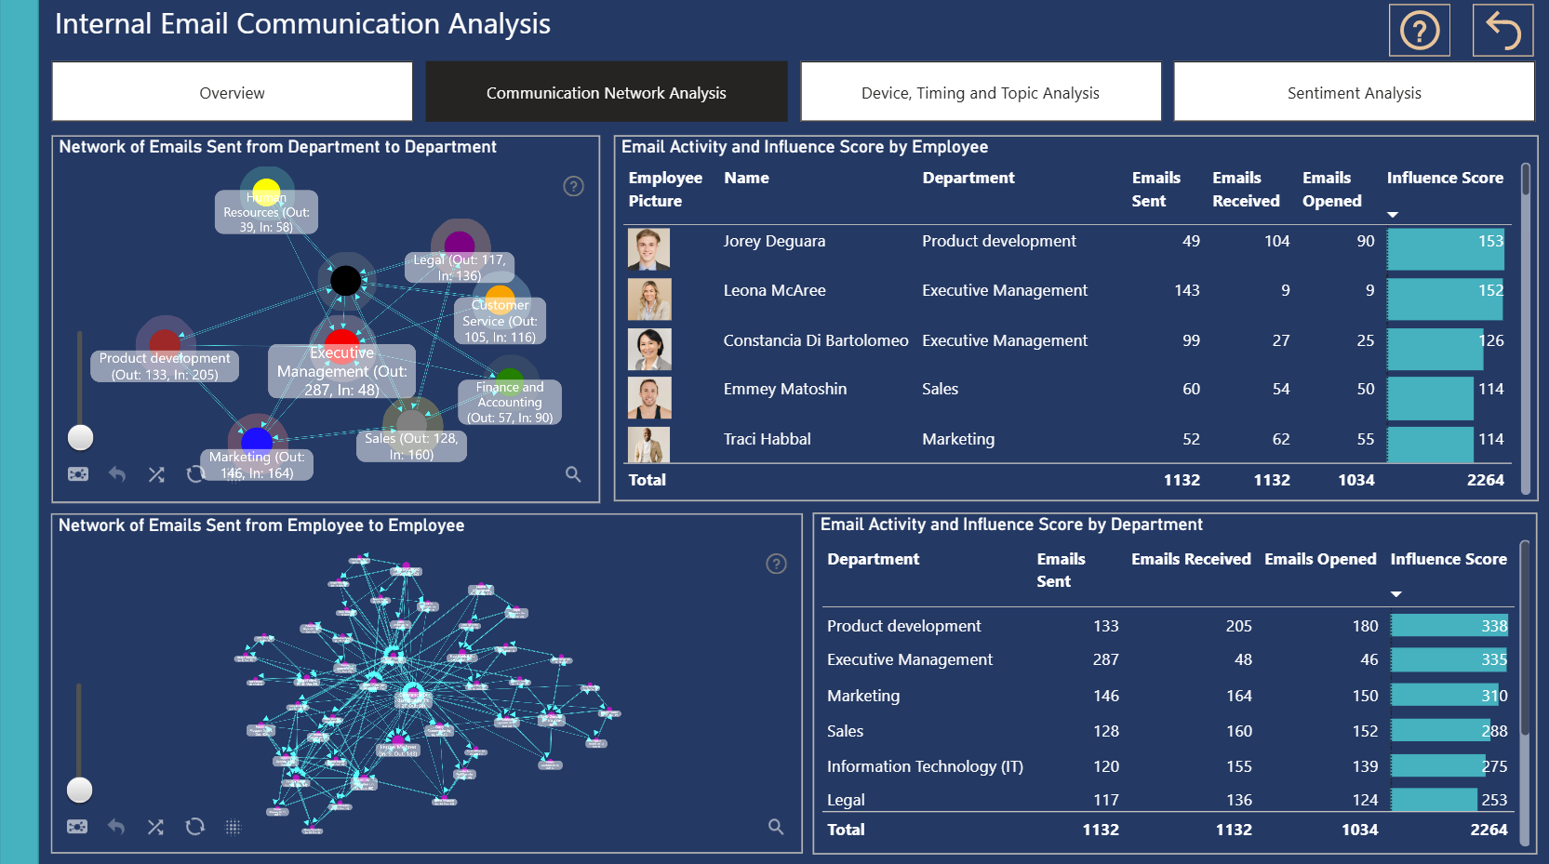Screen dimensions: 1549x864
Task: Open search magnifier in employee network panel
Action: point(776,826)
